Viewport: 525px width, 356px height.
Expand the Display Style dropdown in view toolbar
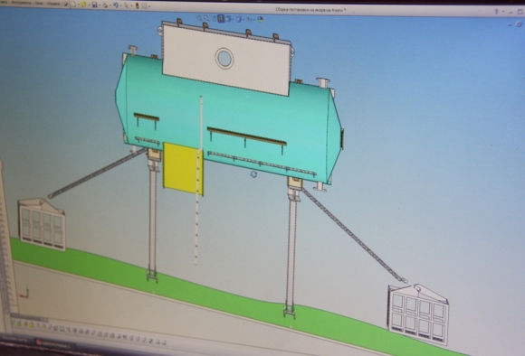click(x=243, y=19)
